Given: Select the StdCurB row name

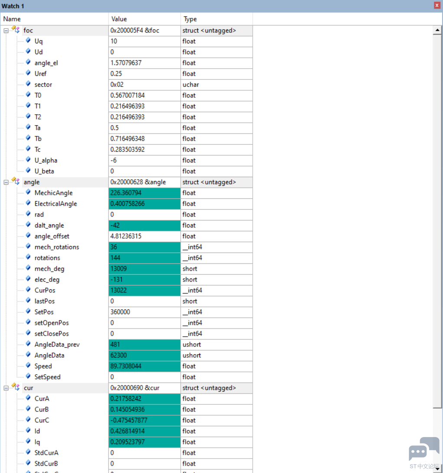Looking at the screenshot, I should tap(46, 463).
